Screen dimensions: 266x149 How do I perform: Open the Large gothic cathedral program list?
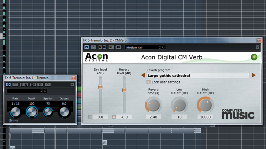198,75
